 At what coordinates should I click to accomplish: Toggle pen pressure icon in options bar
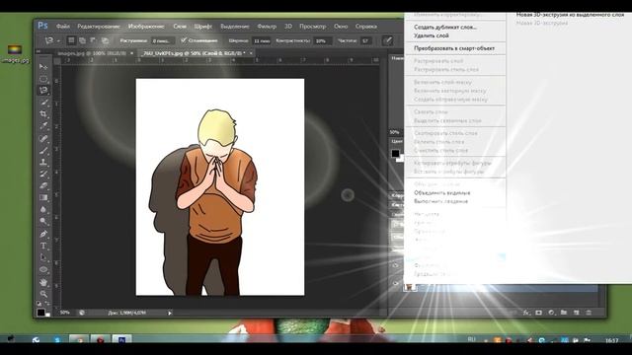[388, 40]
